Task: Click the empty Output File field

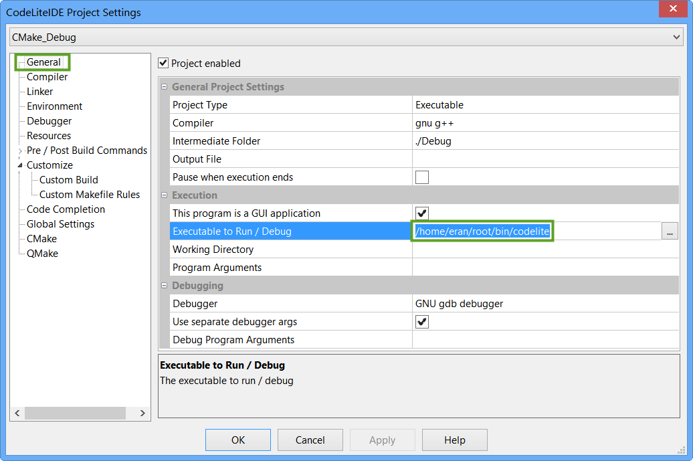Action: [545, 159]
